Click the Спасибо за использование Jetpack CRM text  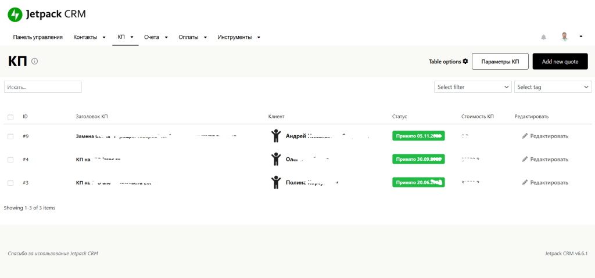pyautogui.click(x=53, y=254)
